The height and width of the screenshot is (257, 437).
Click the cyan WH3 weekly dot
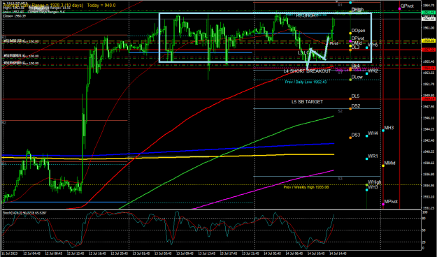point(367,190)
